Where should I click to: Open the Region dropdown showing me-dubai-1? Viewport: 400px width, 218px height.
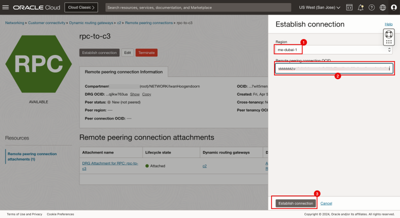click(x=333, y=50)
